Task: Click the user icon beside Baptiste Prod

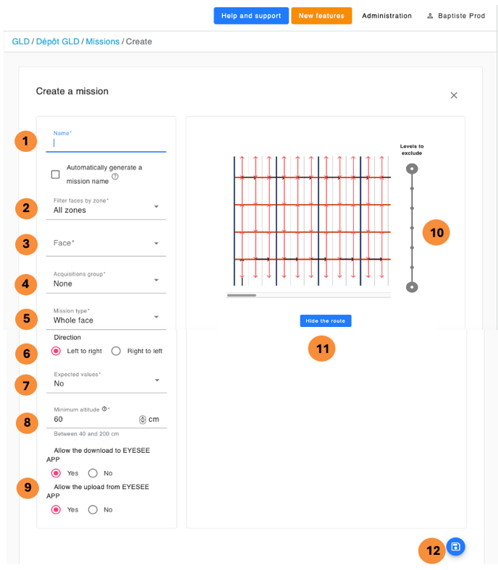Action: click(x=431, y=16)
